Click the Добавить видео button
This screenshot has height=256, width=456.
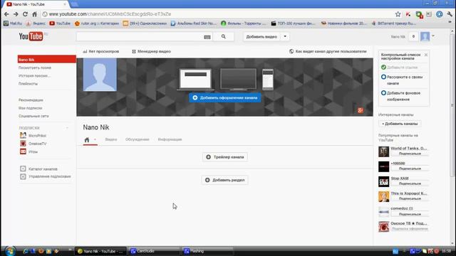tap(261, 36)
